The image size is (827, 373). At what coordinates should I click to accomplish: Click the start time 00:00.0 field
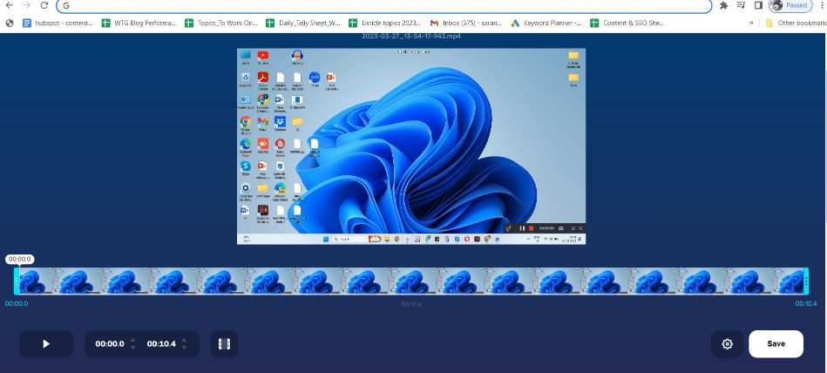[x=110, y=344]
